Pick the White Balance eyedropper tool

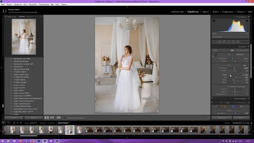point(215,56)
